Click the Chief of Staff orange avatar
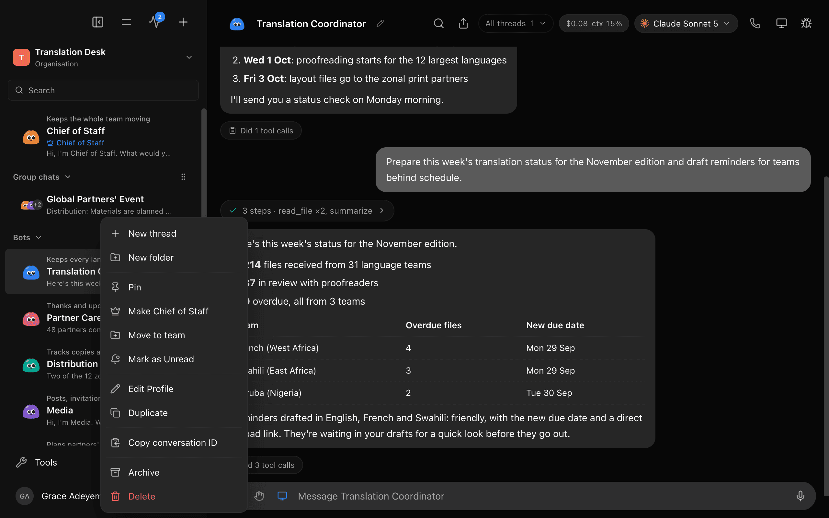Image resolution: width=829 pixels, height=518 pixels. [31, 137]
